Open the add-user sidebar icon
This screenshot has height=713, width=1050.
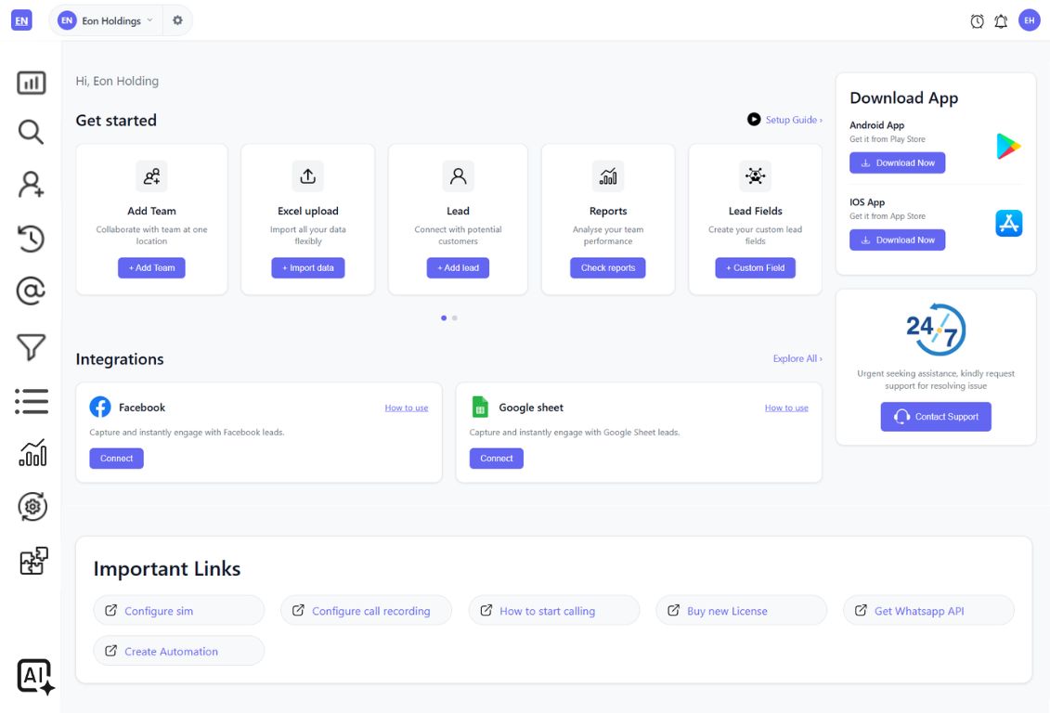click(x=32, y=185)
